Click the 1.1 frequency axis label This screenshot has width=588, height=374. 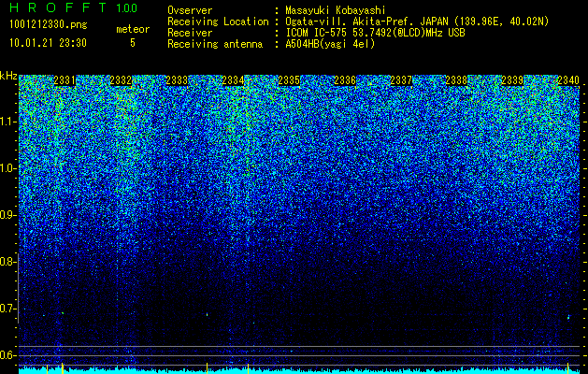7,122
